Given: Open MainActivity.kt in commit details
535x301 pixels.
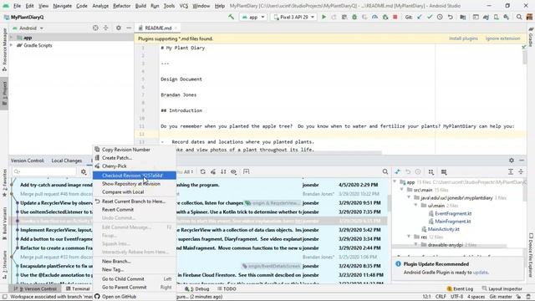Looking at the screenshot, I should (x=443, y=229).
